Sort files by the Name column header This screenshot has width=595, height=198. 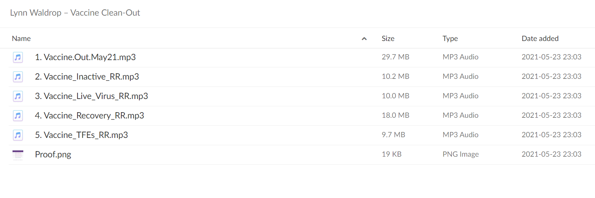[21, 39]
